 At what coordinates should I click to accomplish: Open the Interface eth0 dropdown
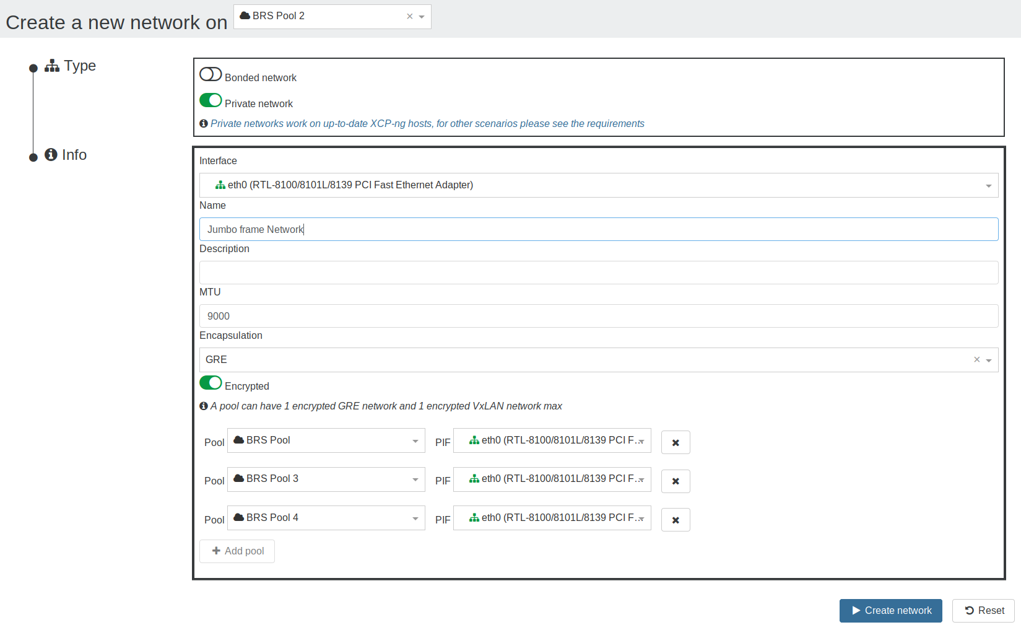pos(599,185)
